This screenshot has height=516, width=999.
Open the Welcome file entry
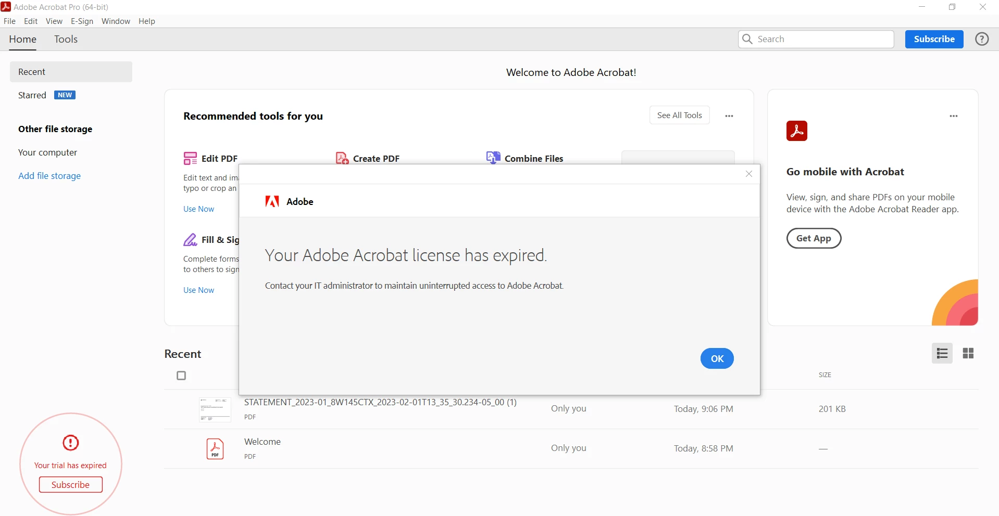tap(263, 442)
